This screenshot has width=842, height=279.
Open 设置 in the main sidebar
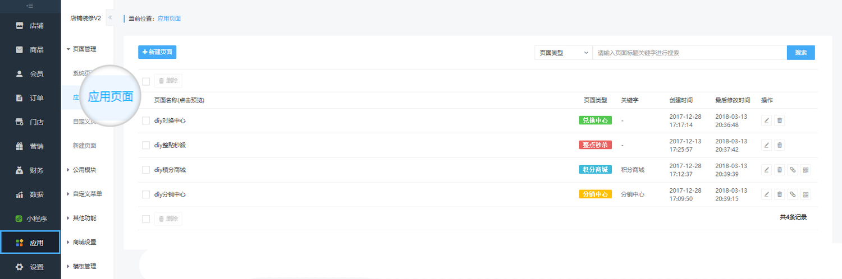pos(30,267)
